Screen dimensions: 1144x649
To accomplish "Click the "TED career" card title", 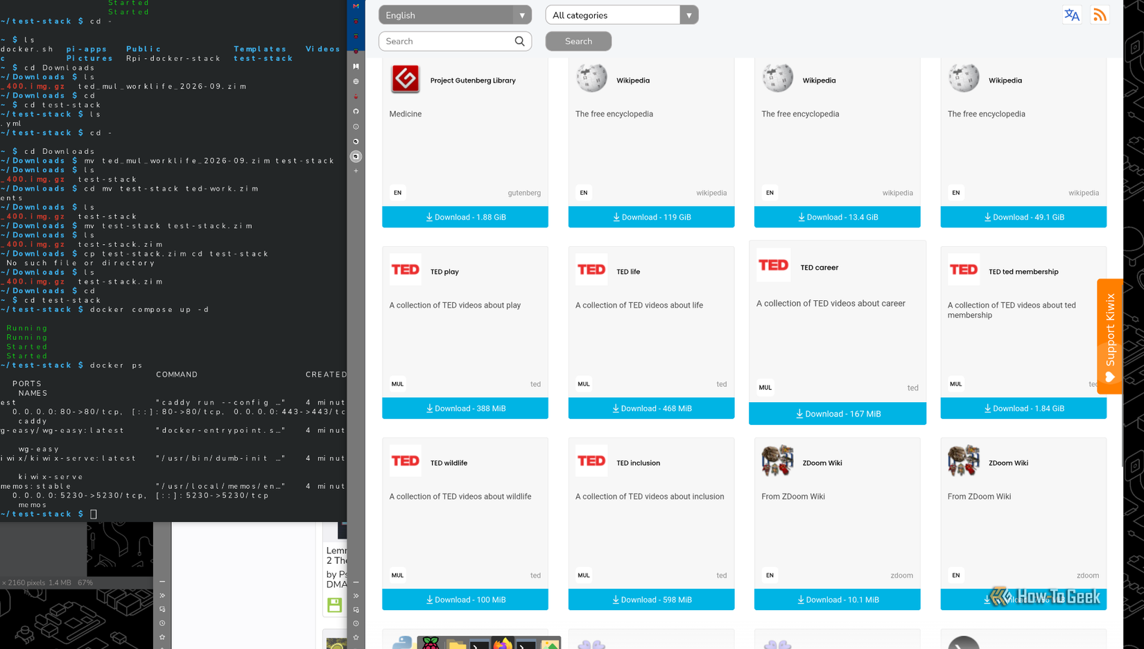I will pos(820,268).
